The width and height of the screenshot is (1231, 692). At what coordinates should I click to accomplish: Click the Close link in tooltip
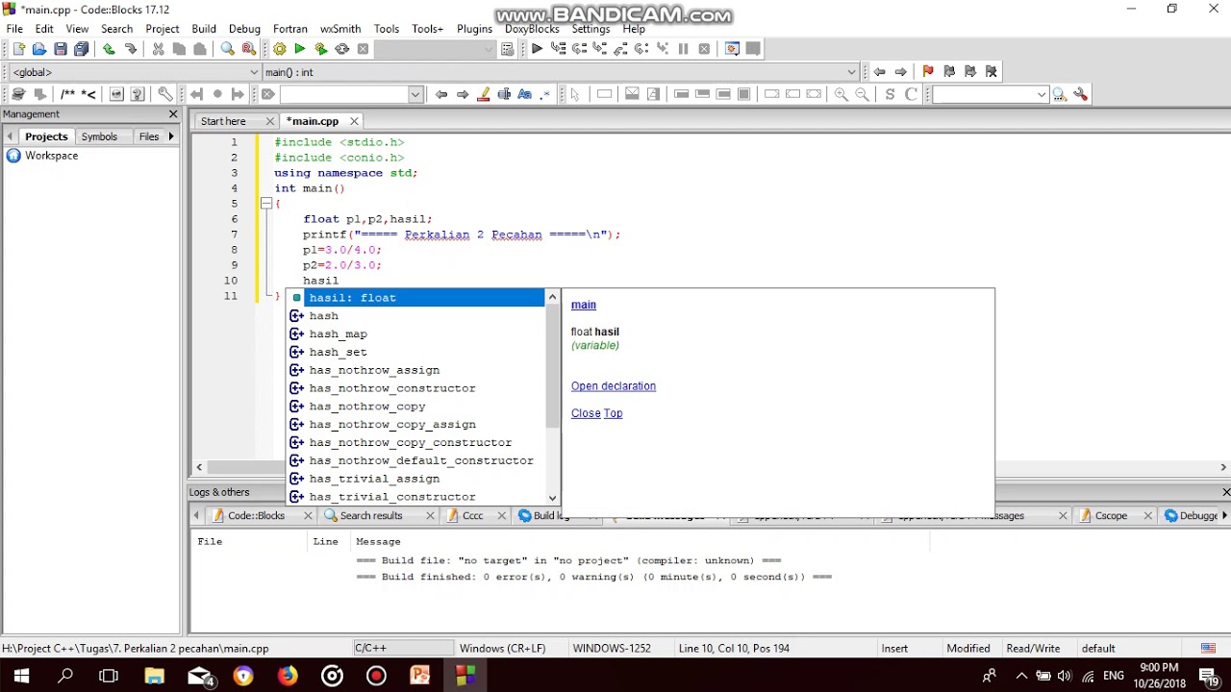[x=586, y=413]
